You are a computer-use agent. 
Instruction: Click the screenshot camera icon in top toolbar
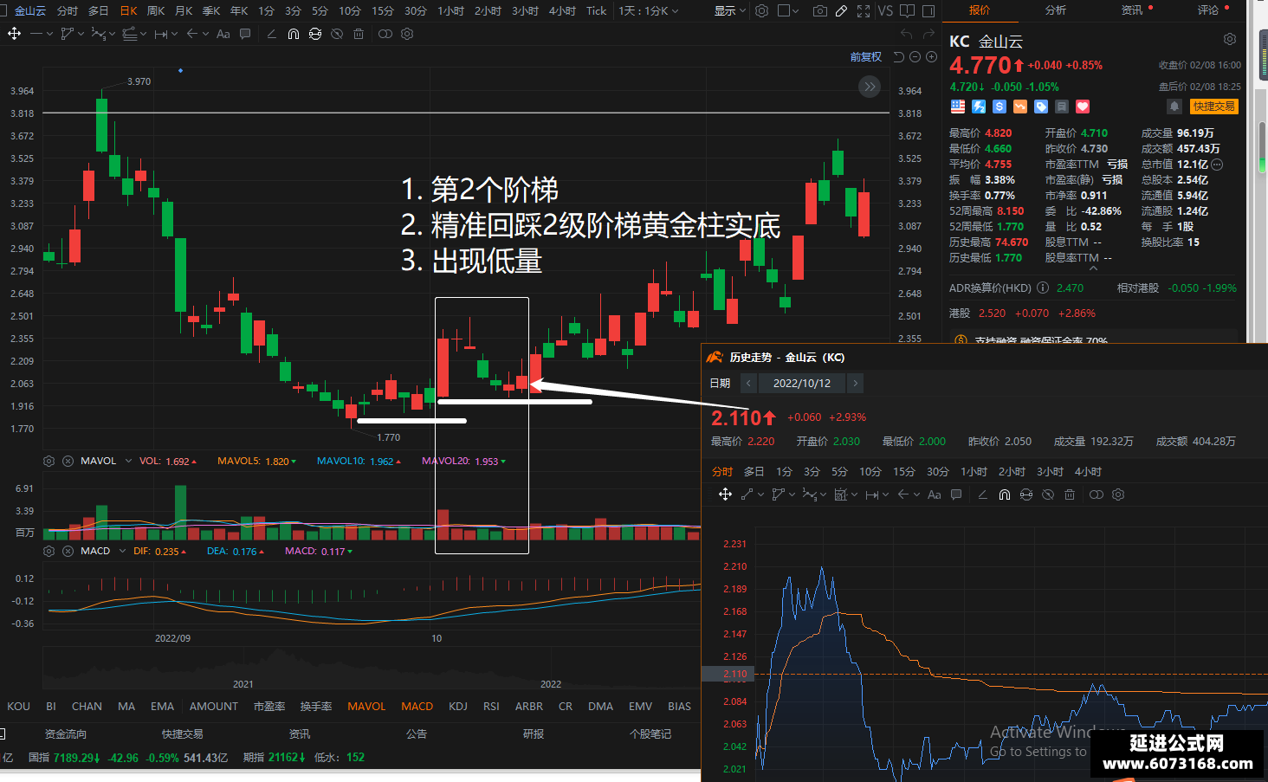[x=819, y=10]
